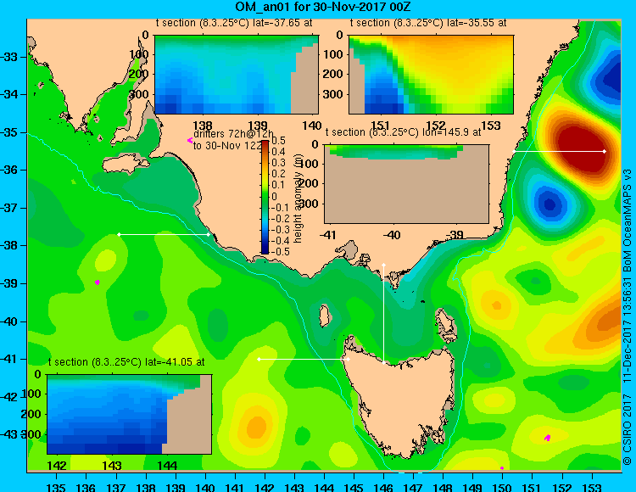Screen dimensions: 636x492
Task: Click the 't section lat=-41.05' inset title
Action: point(126,362)
